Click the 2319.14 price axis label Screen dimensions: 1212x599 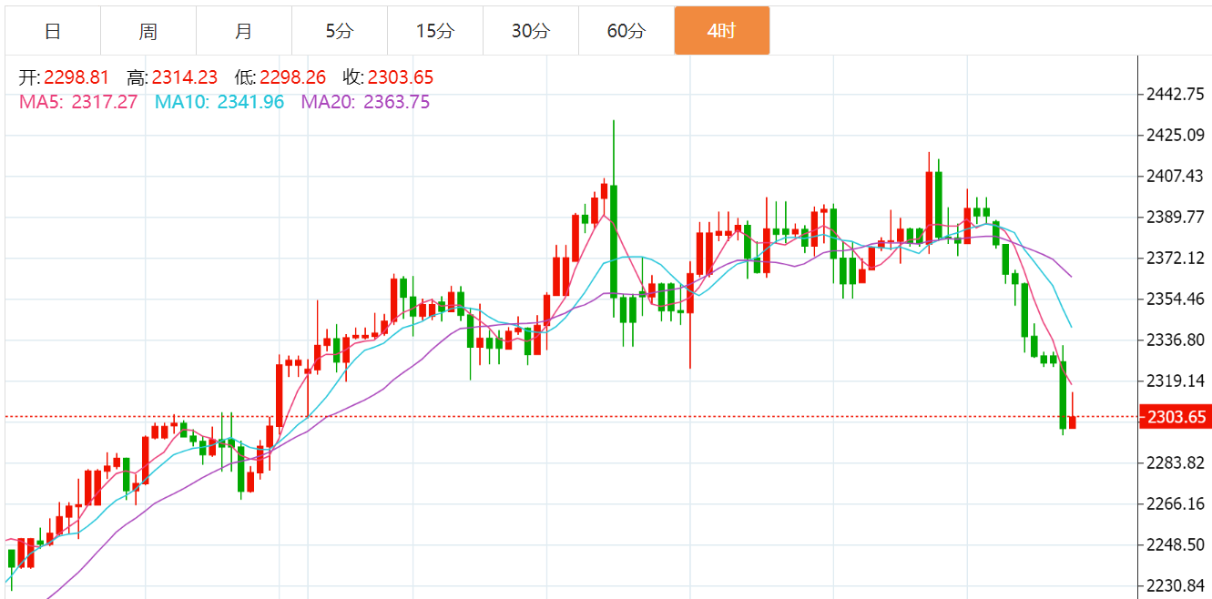(x=1175, y=381)
